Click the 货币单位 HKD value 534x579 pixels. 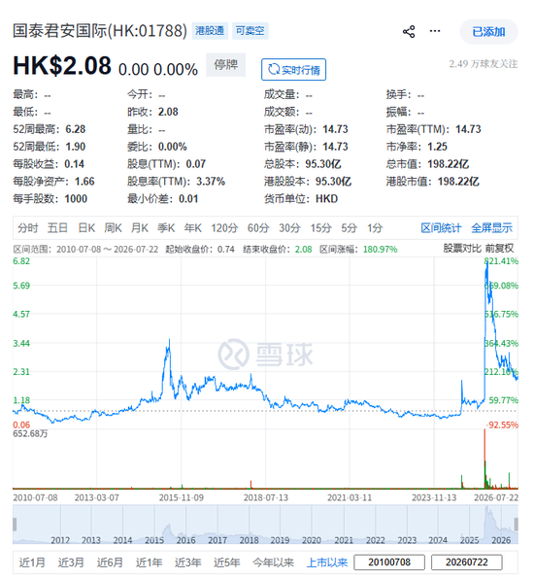(326, 198)
